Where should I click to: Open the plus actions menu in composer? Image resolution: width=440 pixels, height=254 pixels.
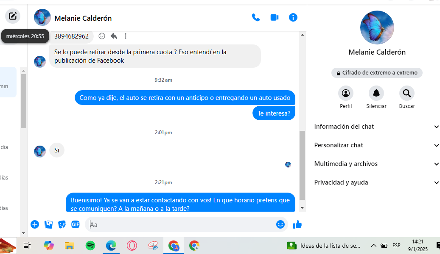pyautogui.click(x=35, y=224)
